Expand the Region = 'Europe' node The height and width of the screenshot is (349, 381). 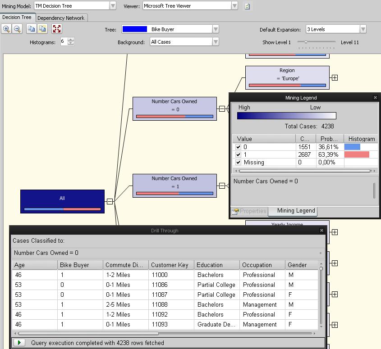[335, 77]
